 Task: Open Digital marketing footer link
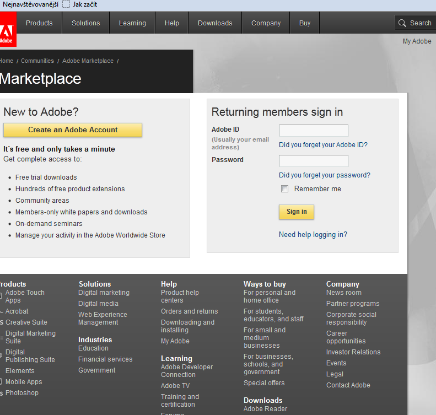pyautogui.click(x=104, y=293)
